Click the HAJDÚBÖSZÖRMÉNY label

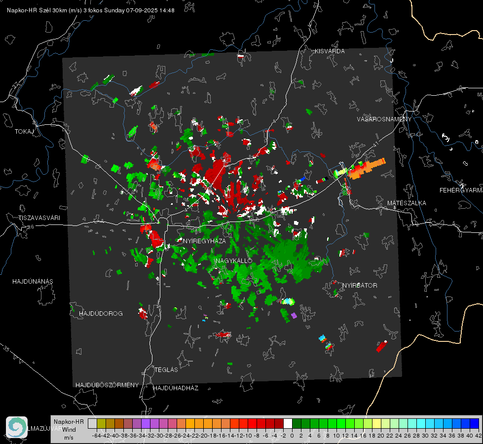(107, 385)
